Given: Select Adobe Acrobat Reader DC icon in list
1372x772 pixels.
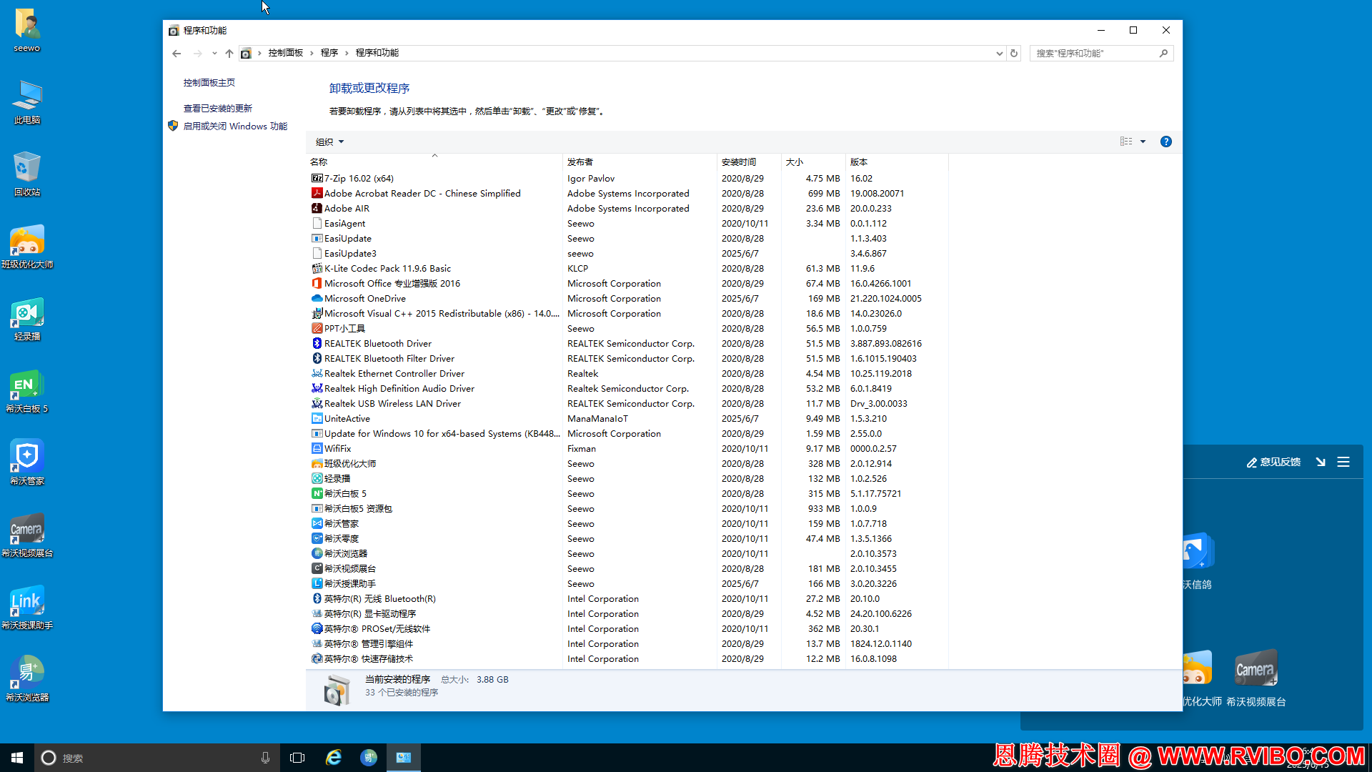Looking at the screenshot, I should click(317, 194).
